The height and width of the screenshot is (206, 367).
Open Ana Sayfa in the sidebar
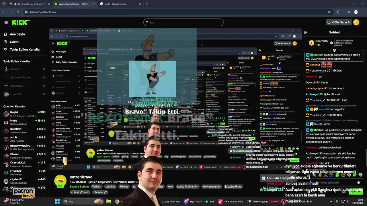pyautogui.click(x=17, y=34)
